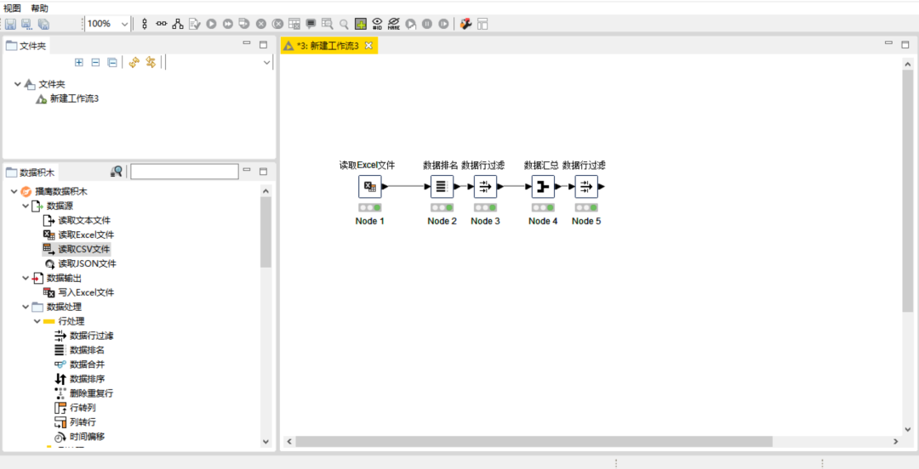Screen dimensions: 919x469
Task: Reset selected nodes using table icon
Action: coord(294,24)
